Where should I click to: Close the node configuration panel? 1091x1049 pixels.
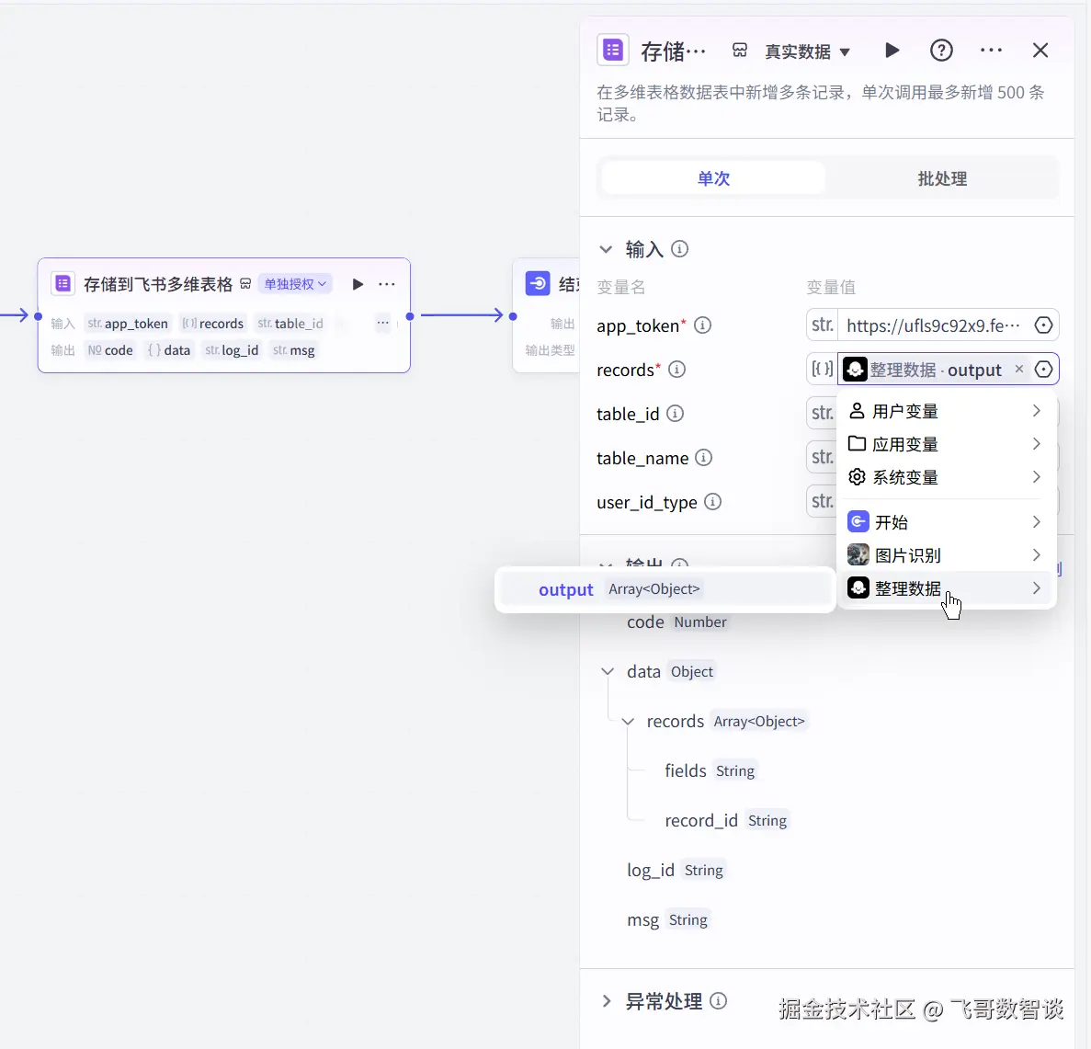pyautogui.click(x=1040, y=51)
